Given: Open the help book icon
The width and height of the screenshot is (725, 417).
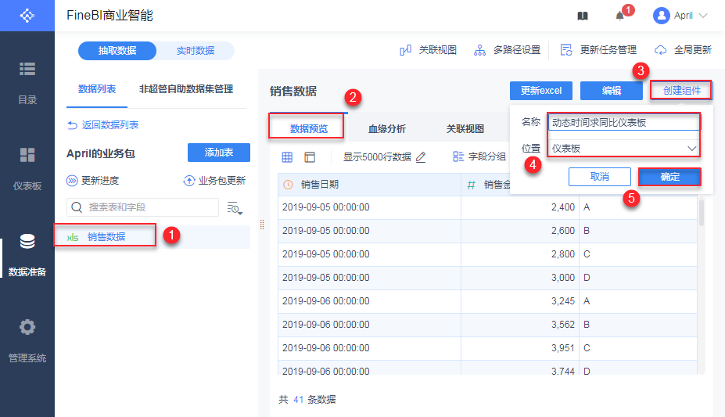Looking at the screenshot, I should [583, 16].
